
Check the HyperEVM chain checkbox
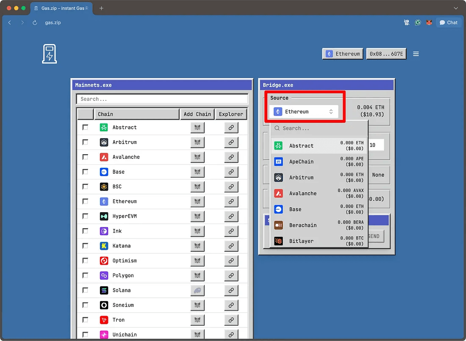(85, 216)
